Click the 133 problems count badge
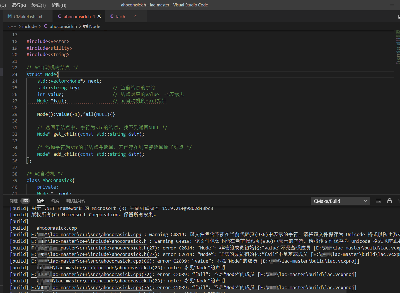Viewport: 400px width, 293px height. coord(25,201)
